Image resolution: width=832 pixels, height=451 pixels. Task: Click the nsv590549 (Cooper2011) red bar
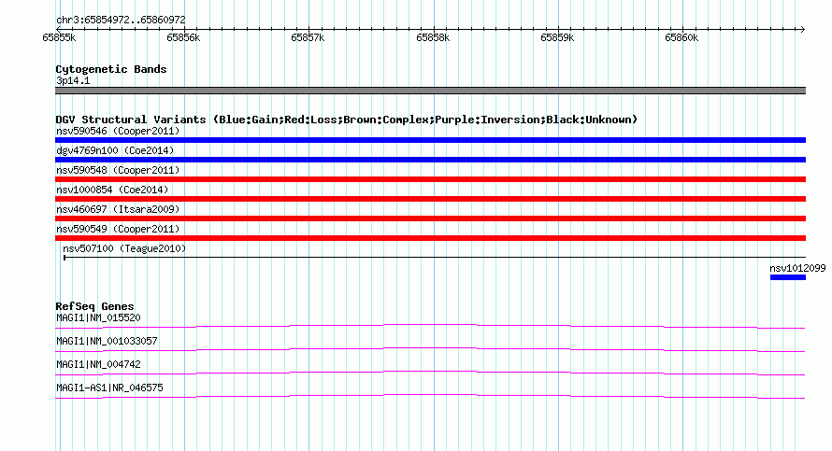click(430, 238)
